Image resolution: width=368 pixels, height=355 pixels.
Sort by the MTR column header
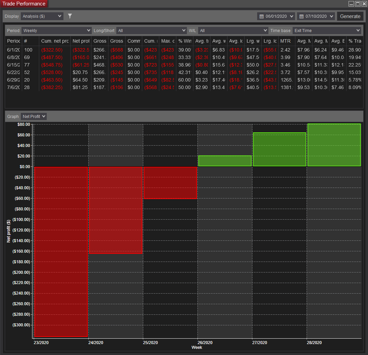point(286,41)
